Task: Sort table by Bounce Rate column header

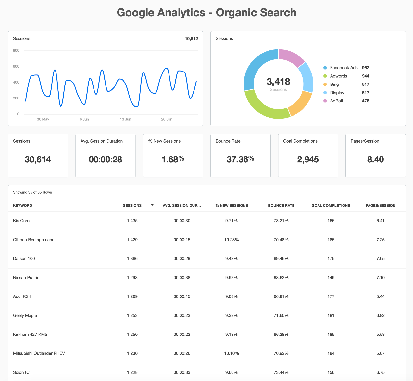Action: (281, 206)
